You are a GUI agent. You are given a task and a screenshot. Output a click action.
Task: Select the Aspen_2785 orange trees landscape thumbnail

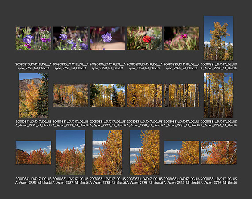pos(34,153)
